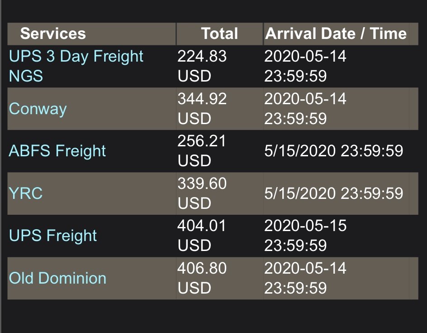This screenshot has width=427, height=333.
Task: Click the Services column header
Action: pyautogui.click(x=53, y=34)
